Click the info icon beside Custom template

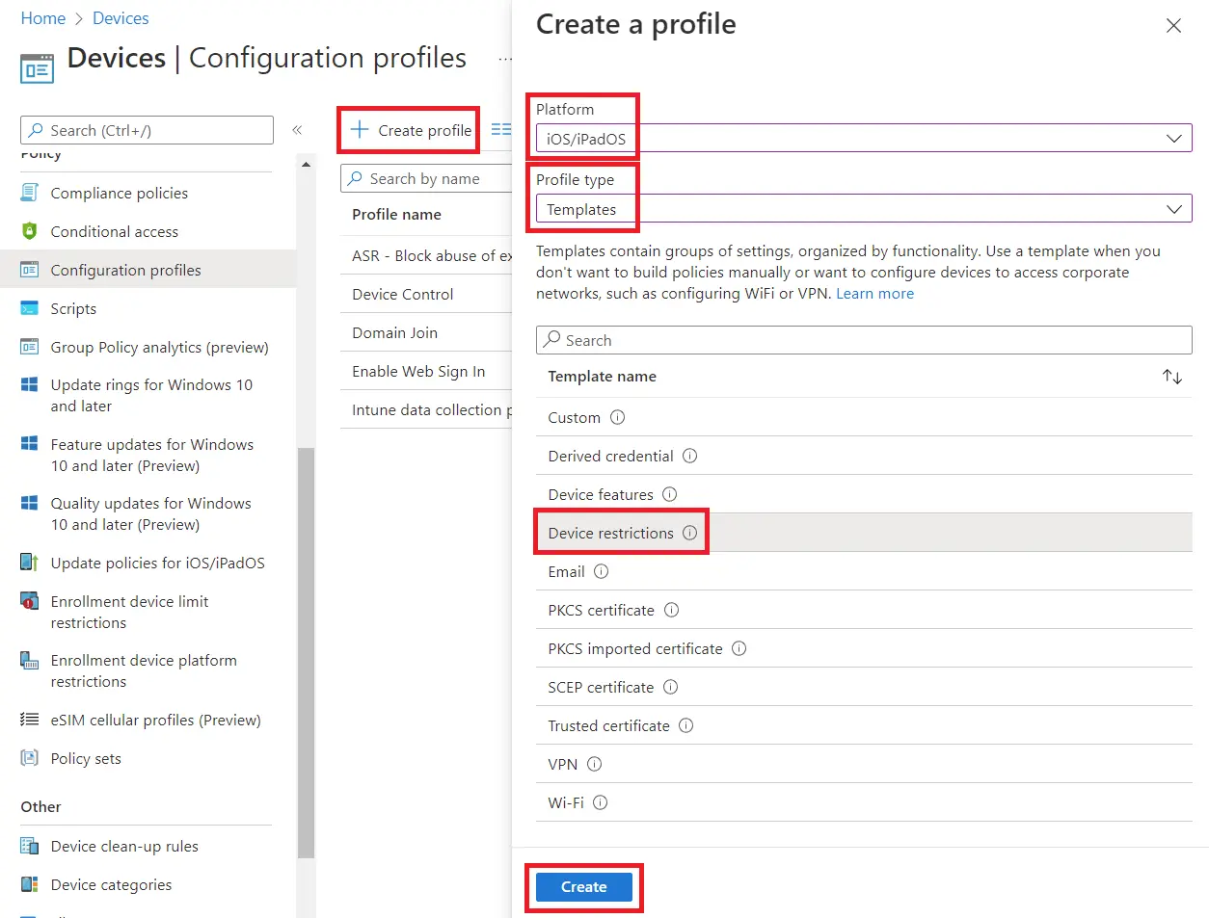click(618, 417)
